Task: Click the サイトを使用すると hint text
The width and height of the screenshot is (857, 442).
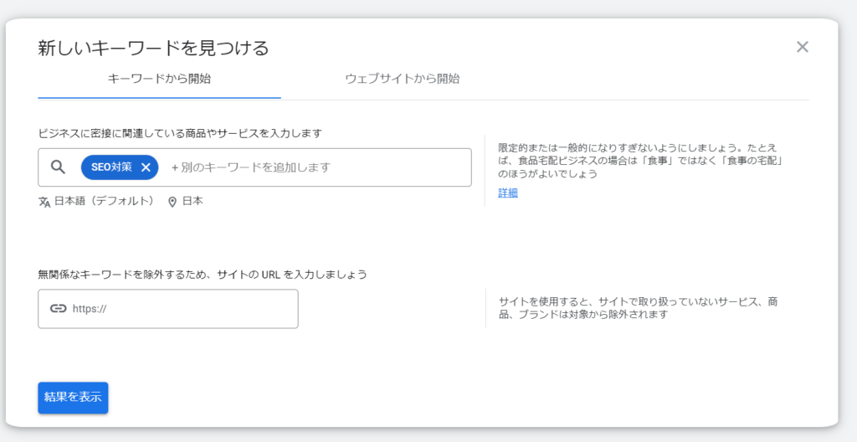Action: click(x=639, y=309)
